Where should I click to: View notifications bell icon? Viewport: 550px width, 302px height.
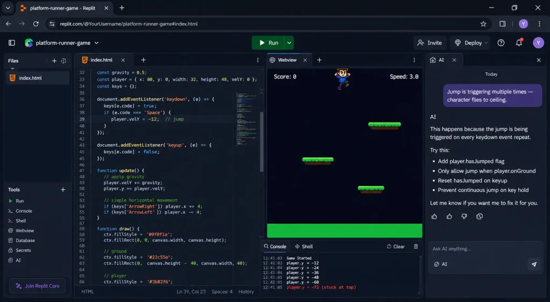[519, 43]
